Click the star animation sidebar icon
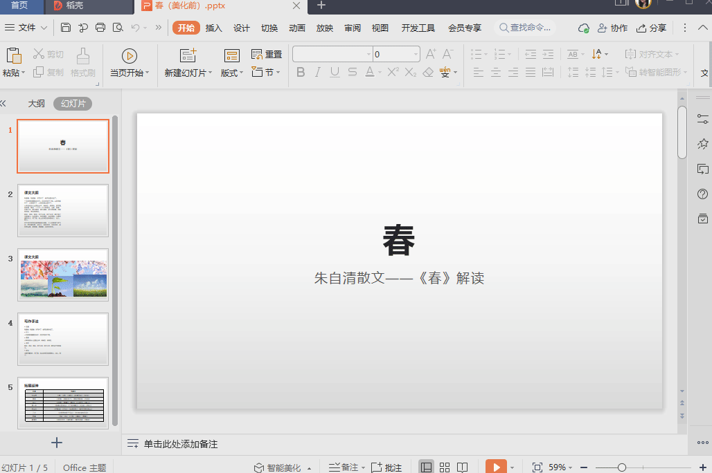712x473 pixels. click(702, 145)
